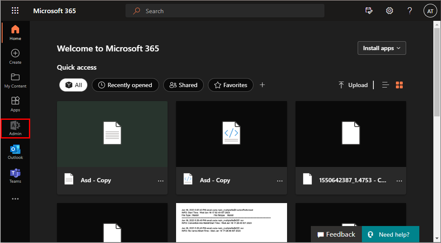
Task: Select the Shared filter
Action: tap(183, 85)
